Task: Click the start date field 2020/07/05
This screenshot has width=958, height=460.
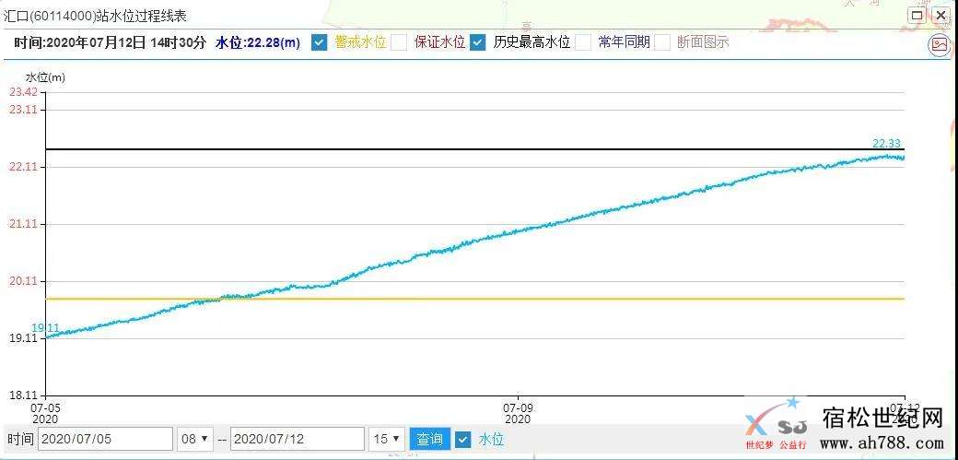Action: (106, 439)
